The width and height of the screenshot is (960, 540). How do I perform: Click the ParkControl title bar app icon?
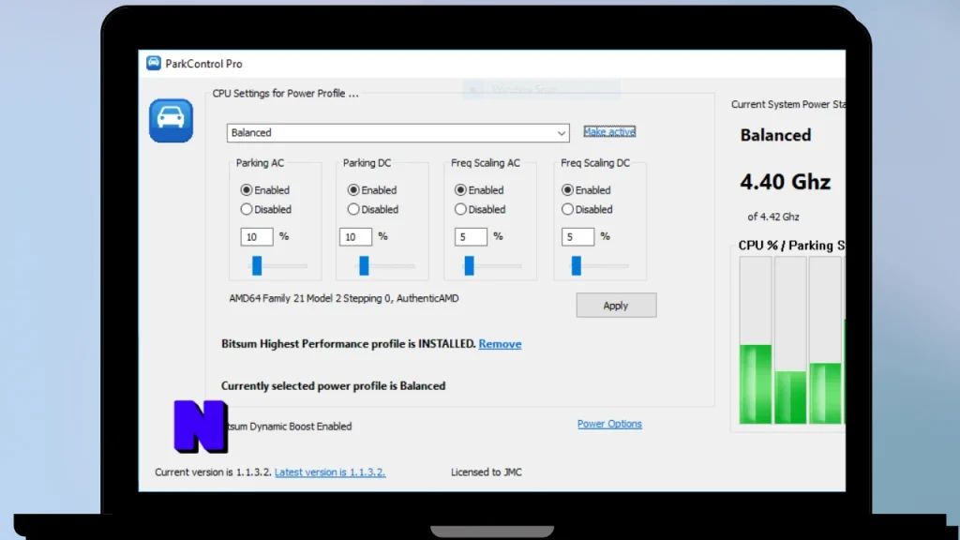coord(153,63)
